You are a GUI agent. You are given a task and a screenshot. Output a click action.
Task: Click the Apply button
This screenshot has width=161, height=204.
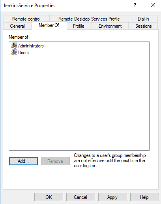(112, 197)
